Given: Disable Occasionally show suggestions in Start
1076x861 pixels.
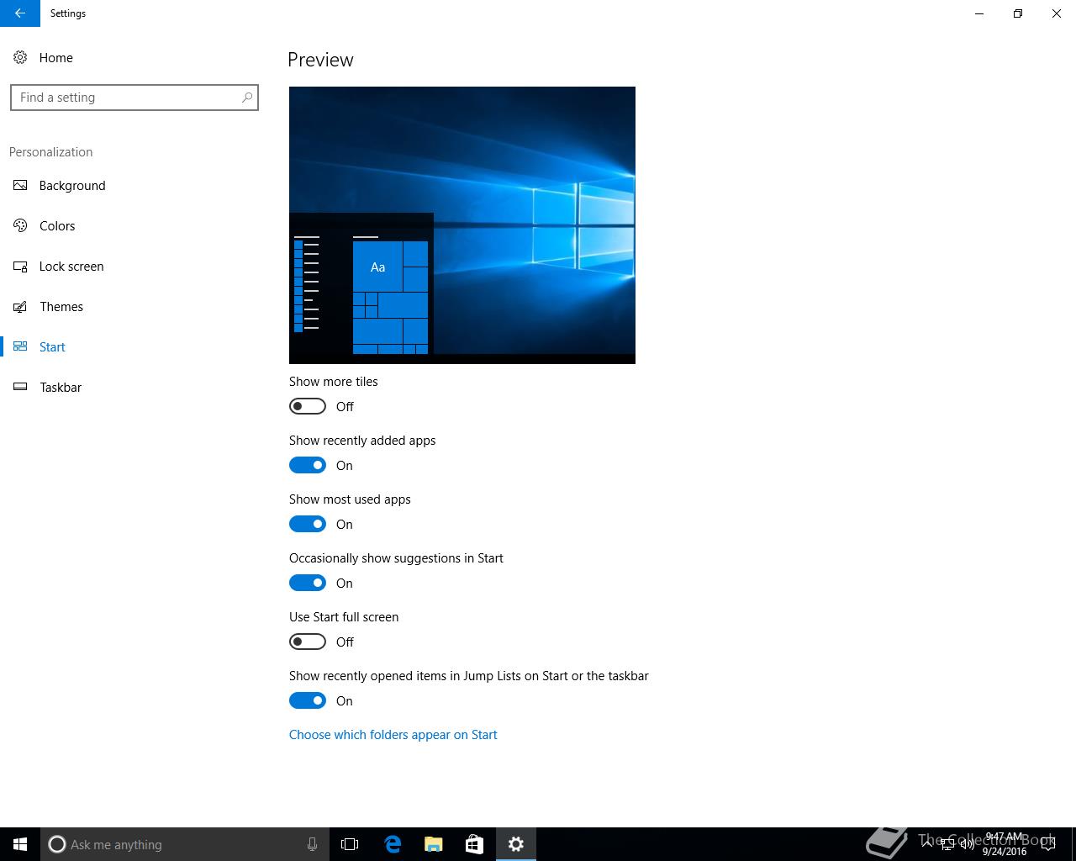Looking at the screenshot, I should [308, 583].
